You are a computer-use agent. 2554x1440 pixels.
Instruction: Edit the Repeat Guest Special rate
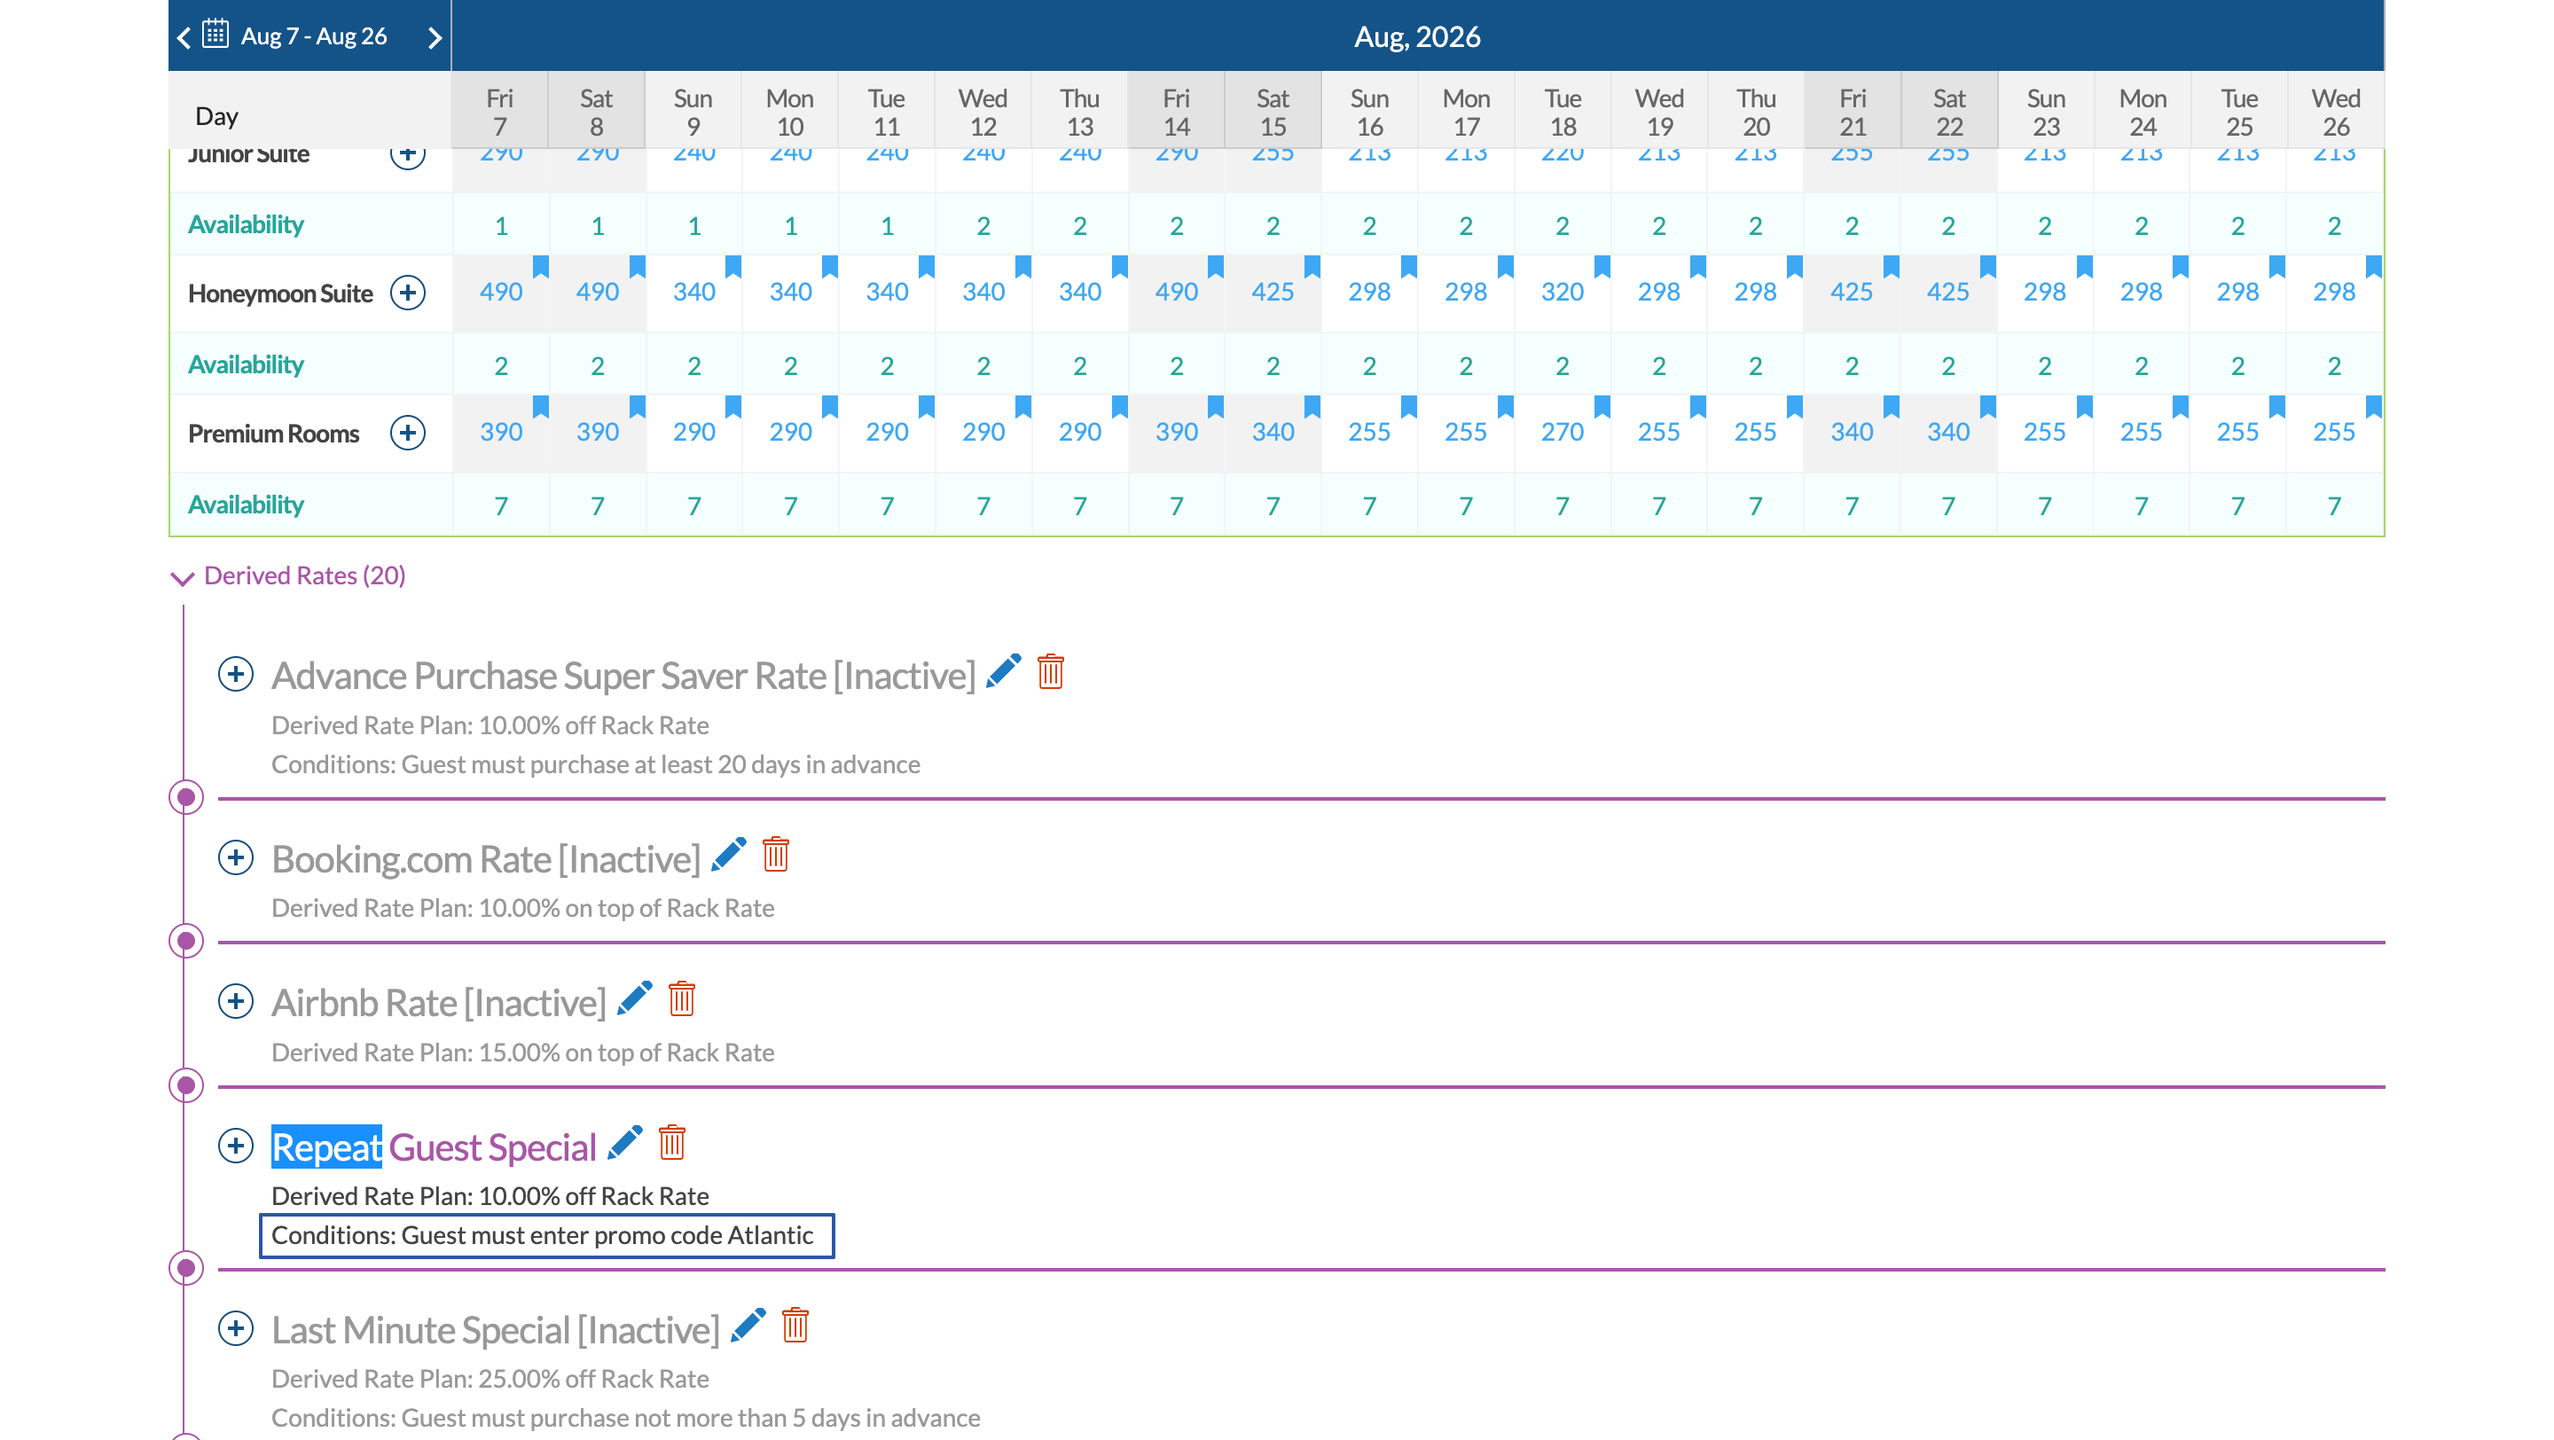coord(624,1143)
